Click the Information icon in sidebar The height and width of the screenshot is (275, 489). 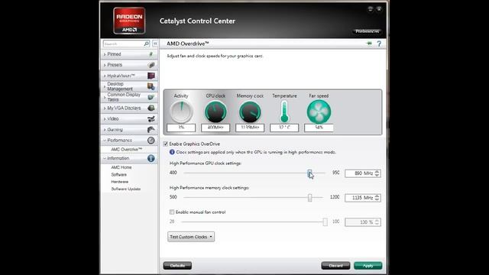point(151,158)
